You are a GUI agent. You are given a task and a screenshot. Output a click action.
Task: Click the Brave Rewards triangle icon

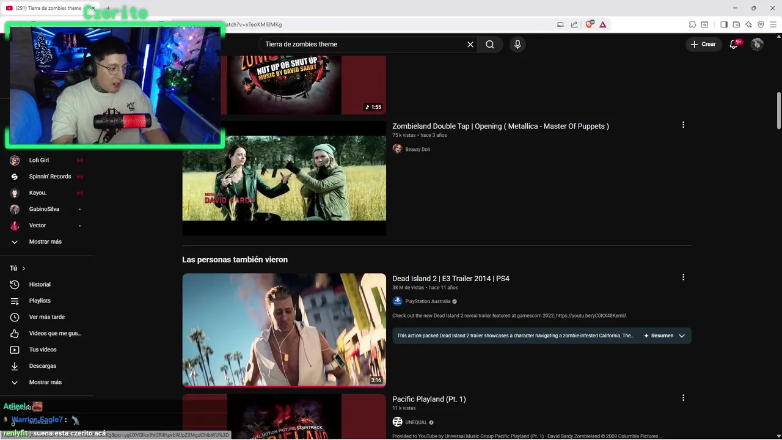tap(602, 24)
